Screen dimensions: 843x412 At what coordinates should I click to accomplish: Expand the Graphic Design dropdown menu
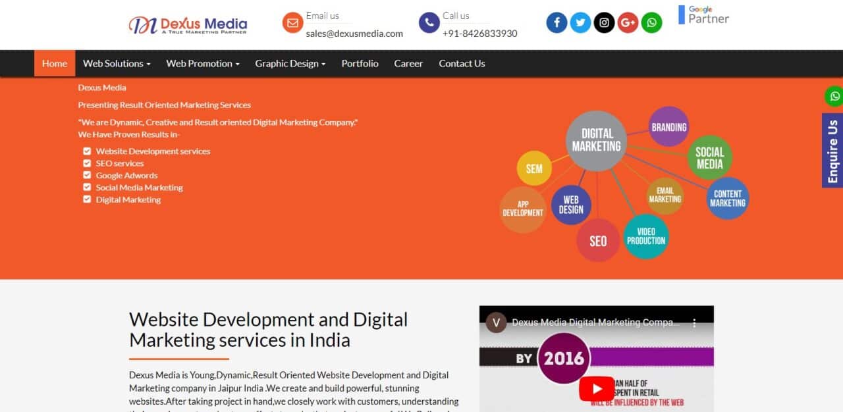pyautogui.click(x=290, y=63)
